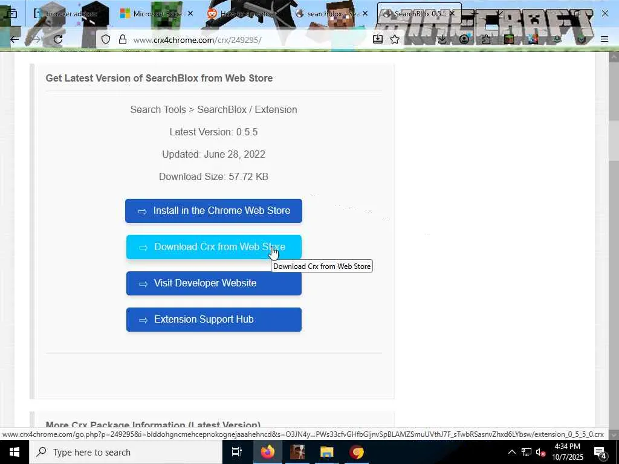Close the Microsoft Edge tab

pos(190,13)
